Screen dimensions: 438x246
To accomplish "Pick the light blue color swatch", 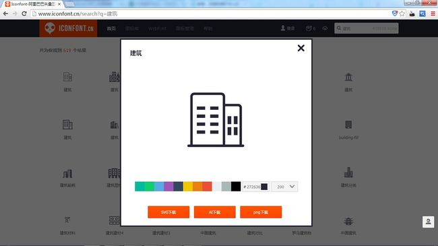I will click(159, 187).
